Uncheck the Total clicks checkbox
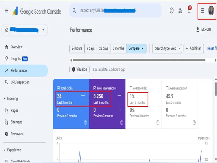The width and height of the screenshot is (217, 163). tap(58, 88)
